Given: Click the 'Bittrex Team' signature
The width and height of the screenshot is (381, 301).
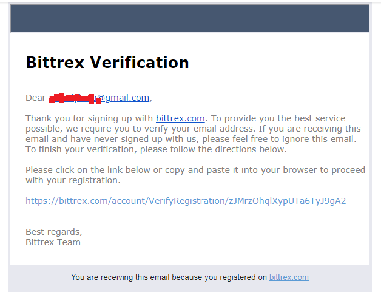Looking at the screenshot, I should coord(53,242).
